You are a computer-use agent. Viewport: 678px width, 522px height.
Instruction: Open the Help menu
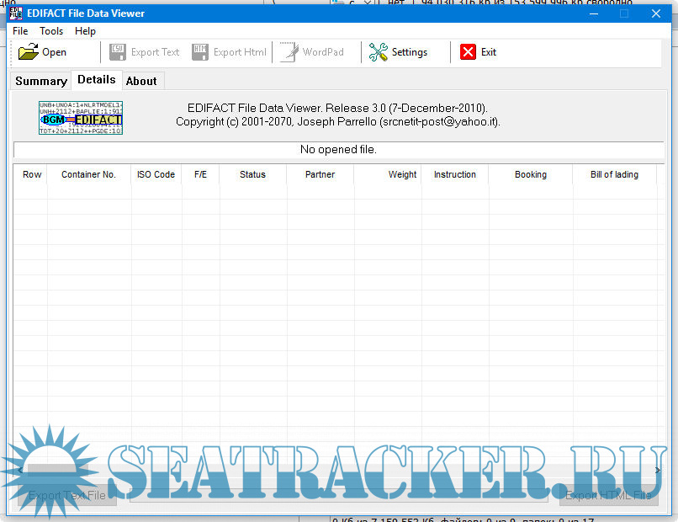click(85, 31)
